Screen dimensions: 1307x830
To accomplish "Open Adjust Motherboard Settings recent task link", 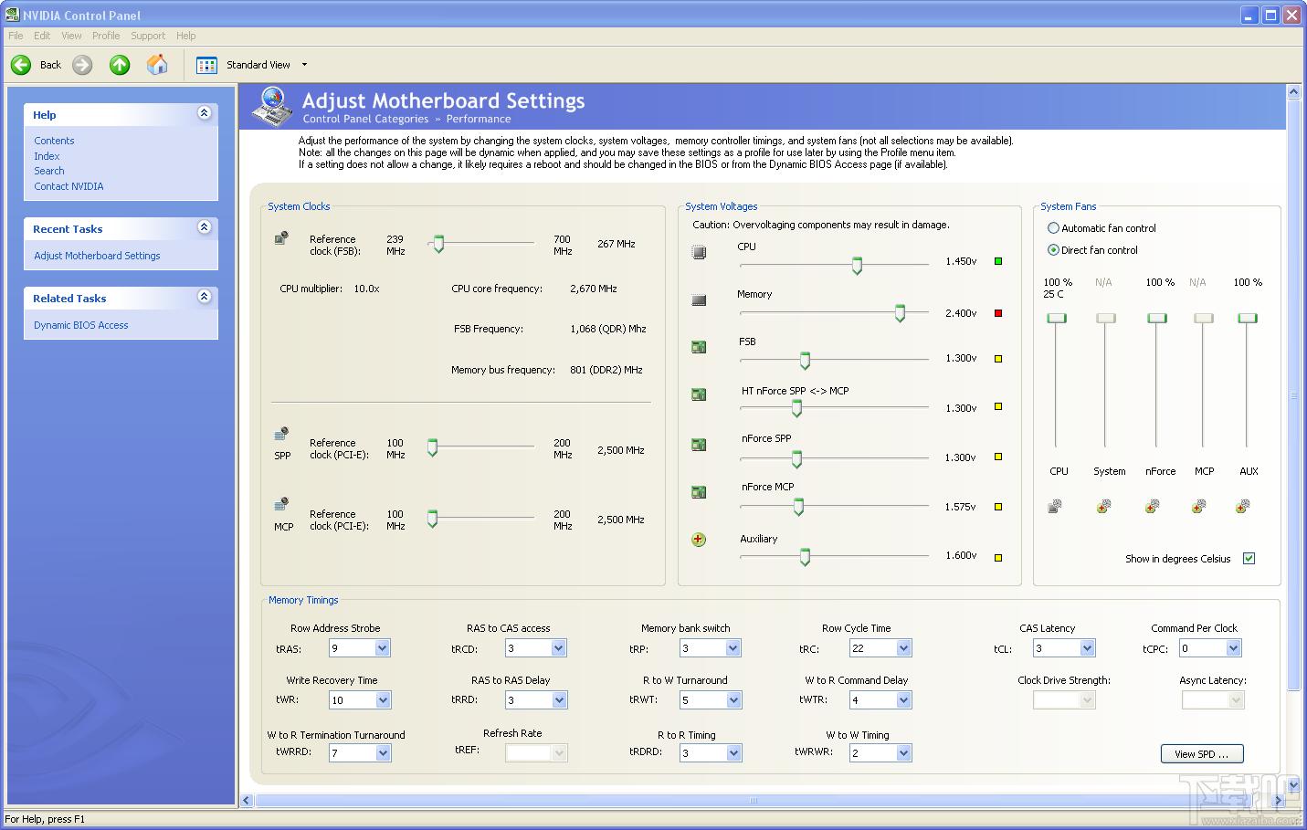I will [97, 256].
